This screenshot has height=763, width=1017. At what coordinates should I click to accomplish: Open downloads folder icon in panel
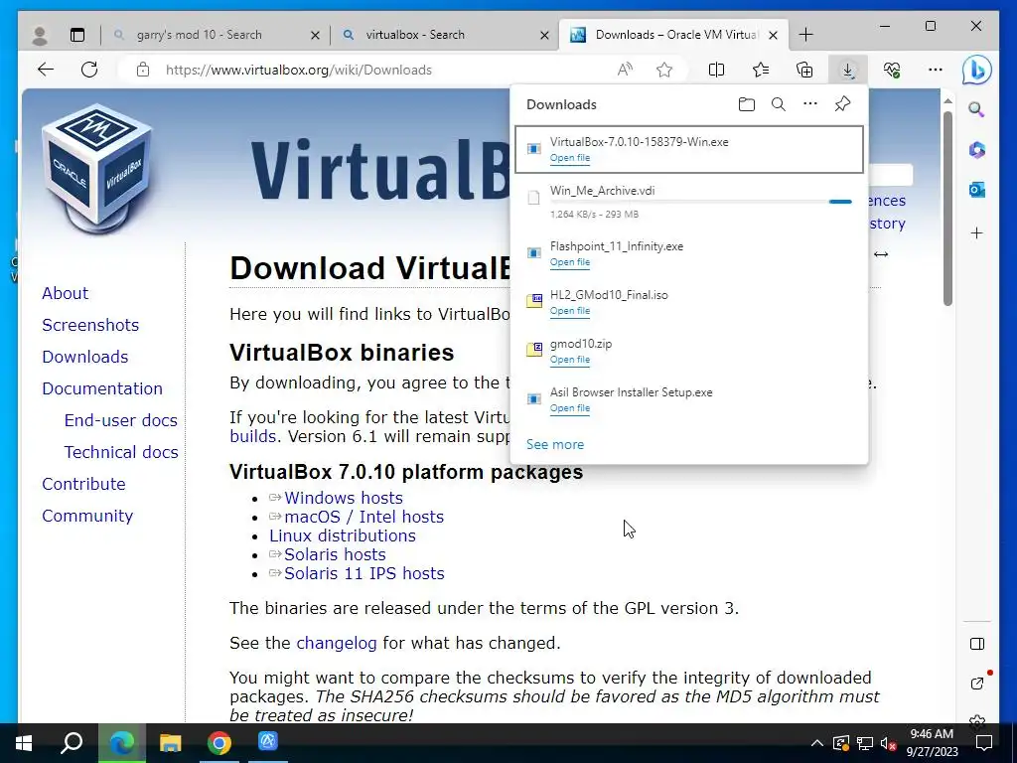coord(747,103)
